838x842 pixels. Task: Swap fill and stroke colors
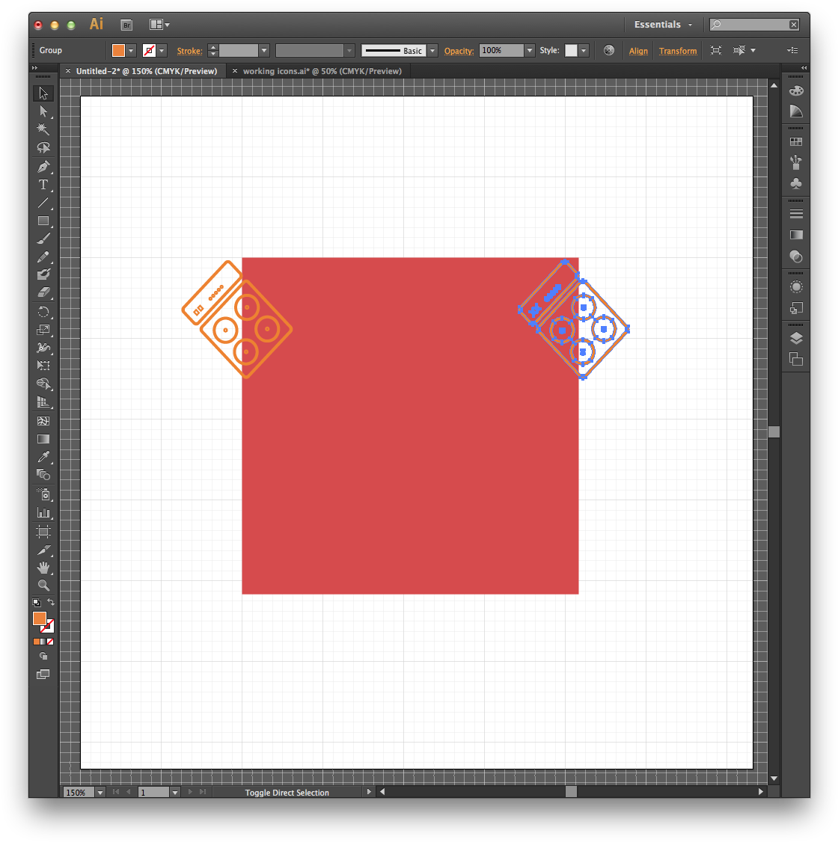click(51, 602)
